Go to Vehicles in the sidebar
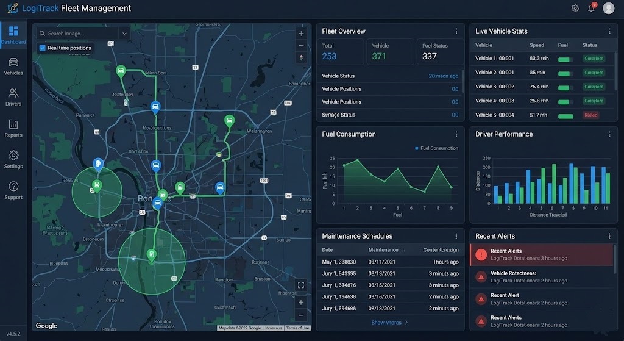624x341 pixels. pos(13,66)
